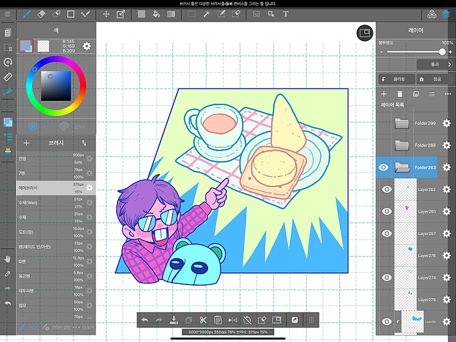
Task: Add a new brush with plus icon
Action: [x=26, y=143]
